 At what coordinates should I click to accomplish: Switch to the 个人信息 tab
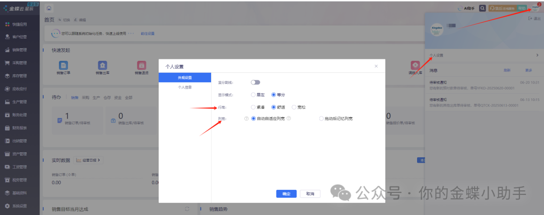coord(184,87)
